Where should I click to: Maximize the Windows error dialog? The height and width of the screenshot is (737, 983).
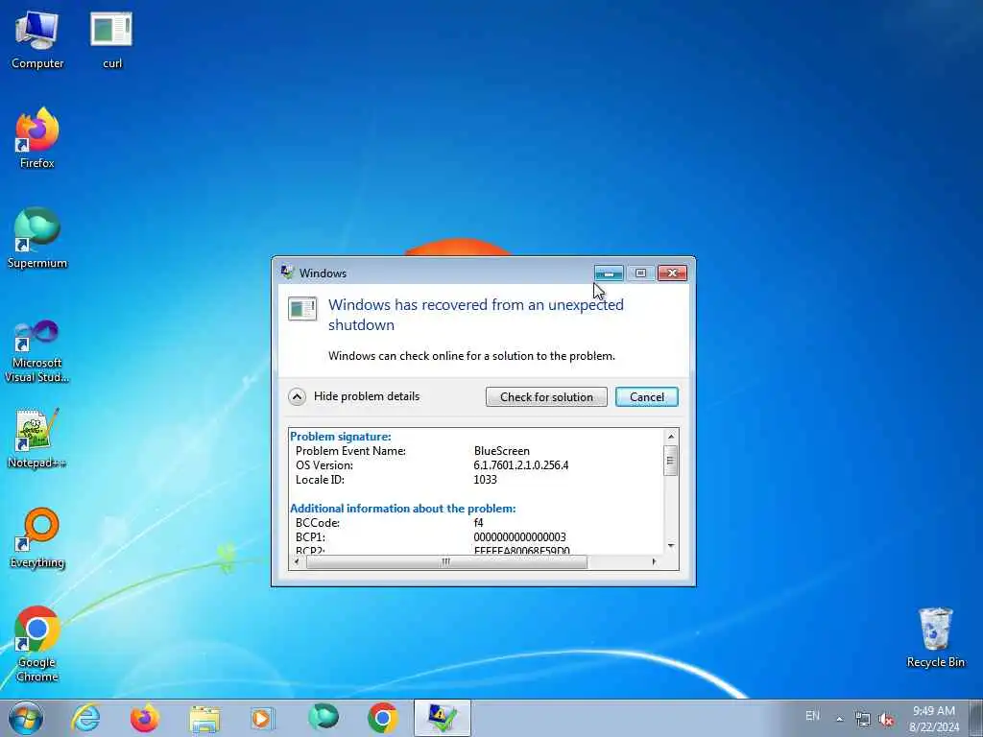640,273
